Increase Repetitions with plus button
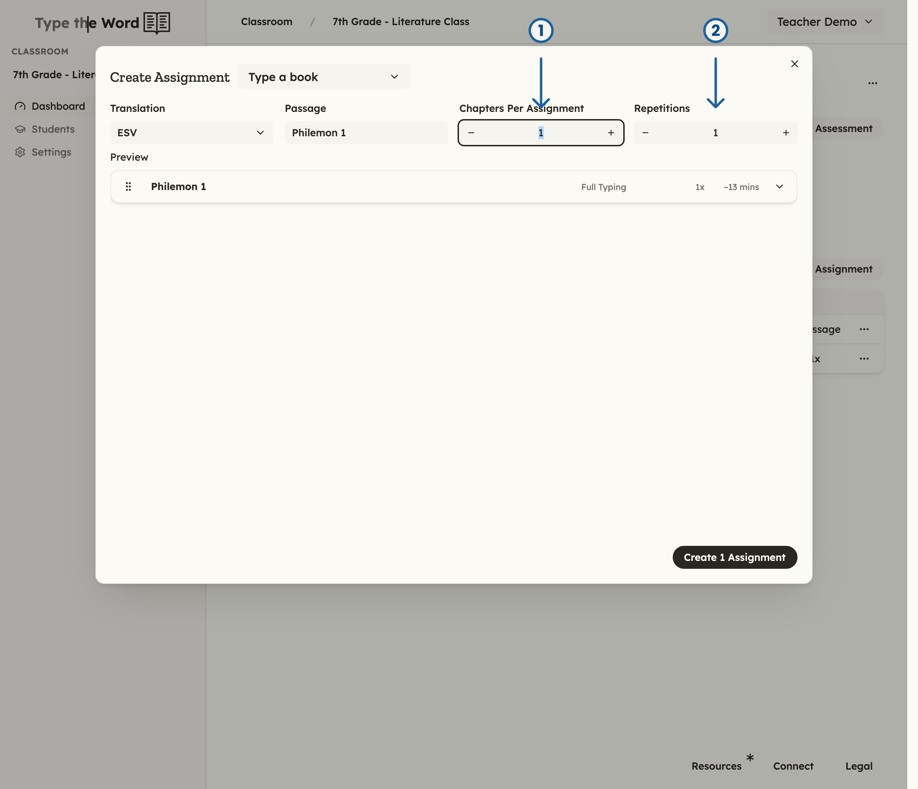The image size is (918, 789). [786, 133]
